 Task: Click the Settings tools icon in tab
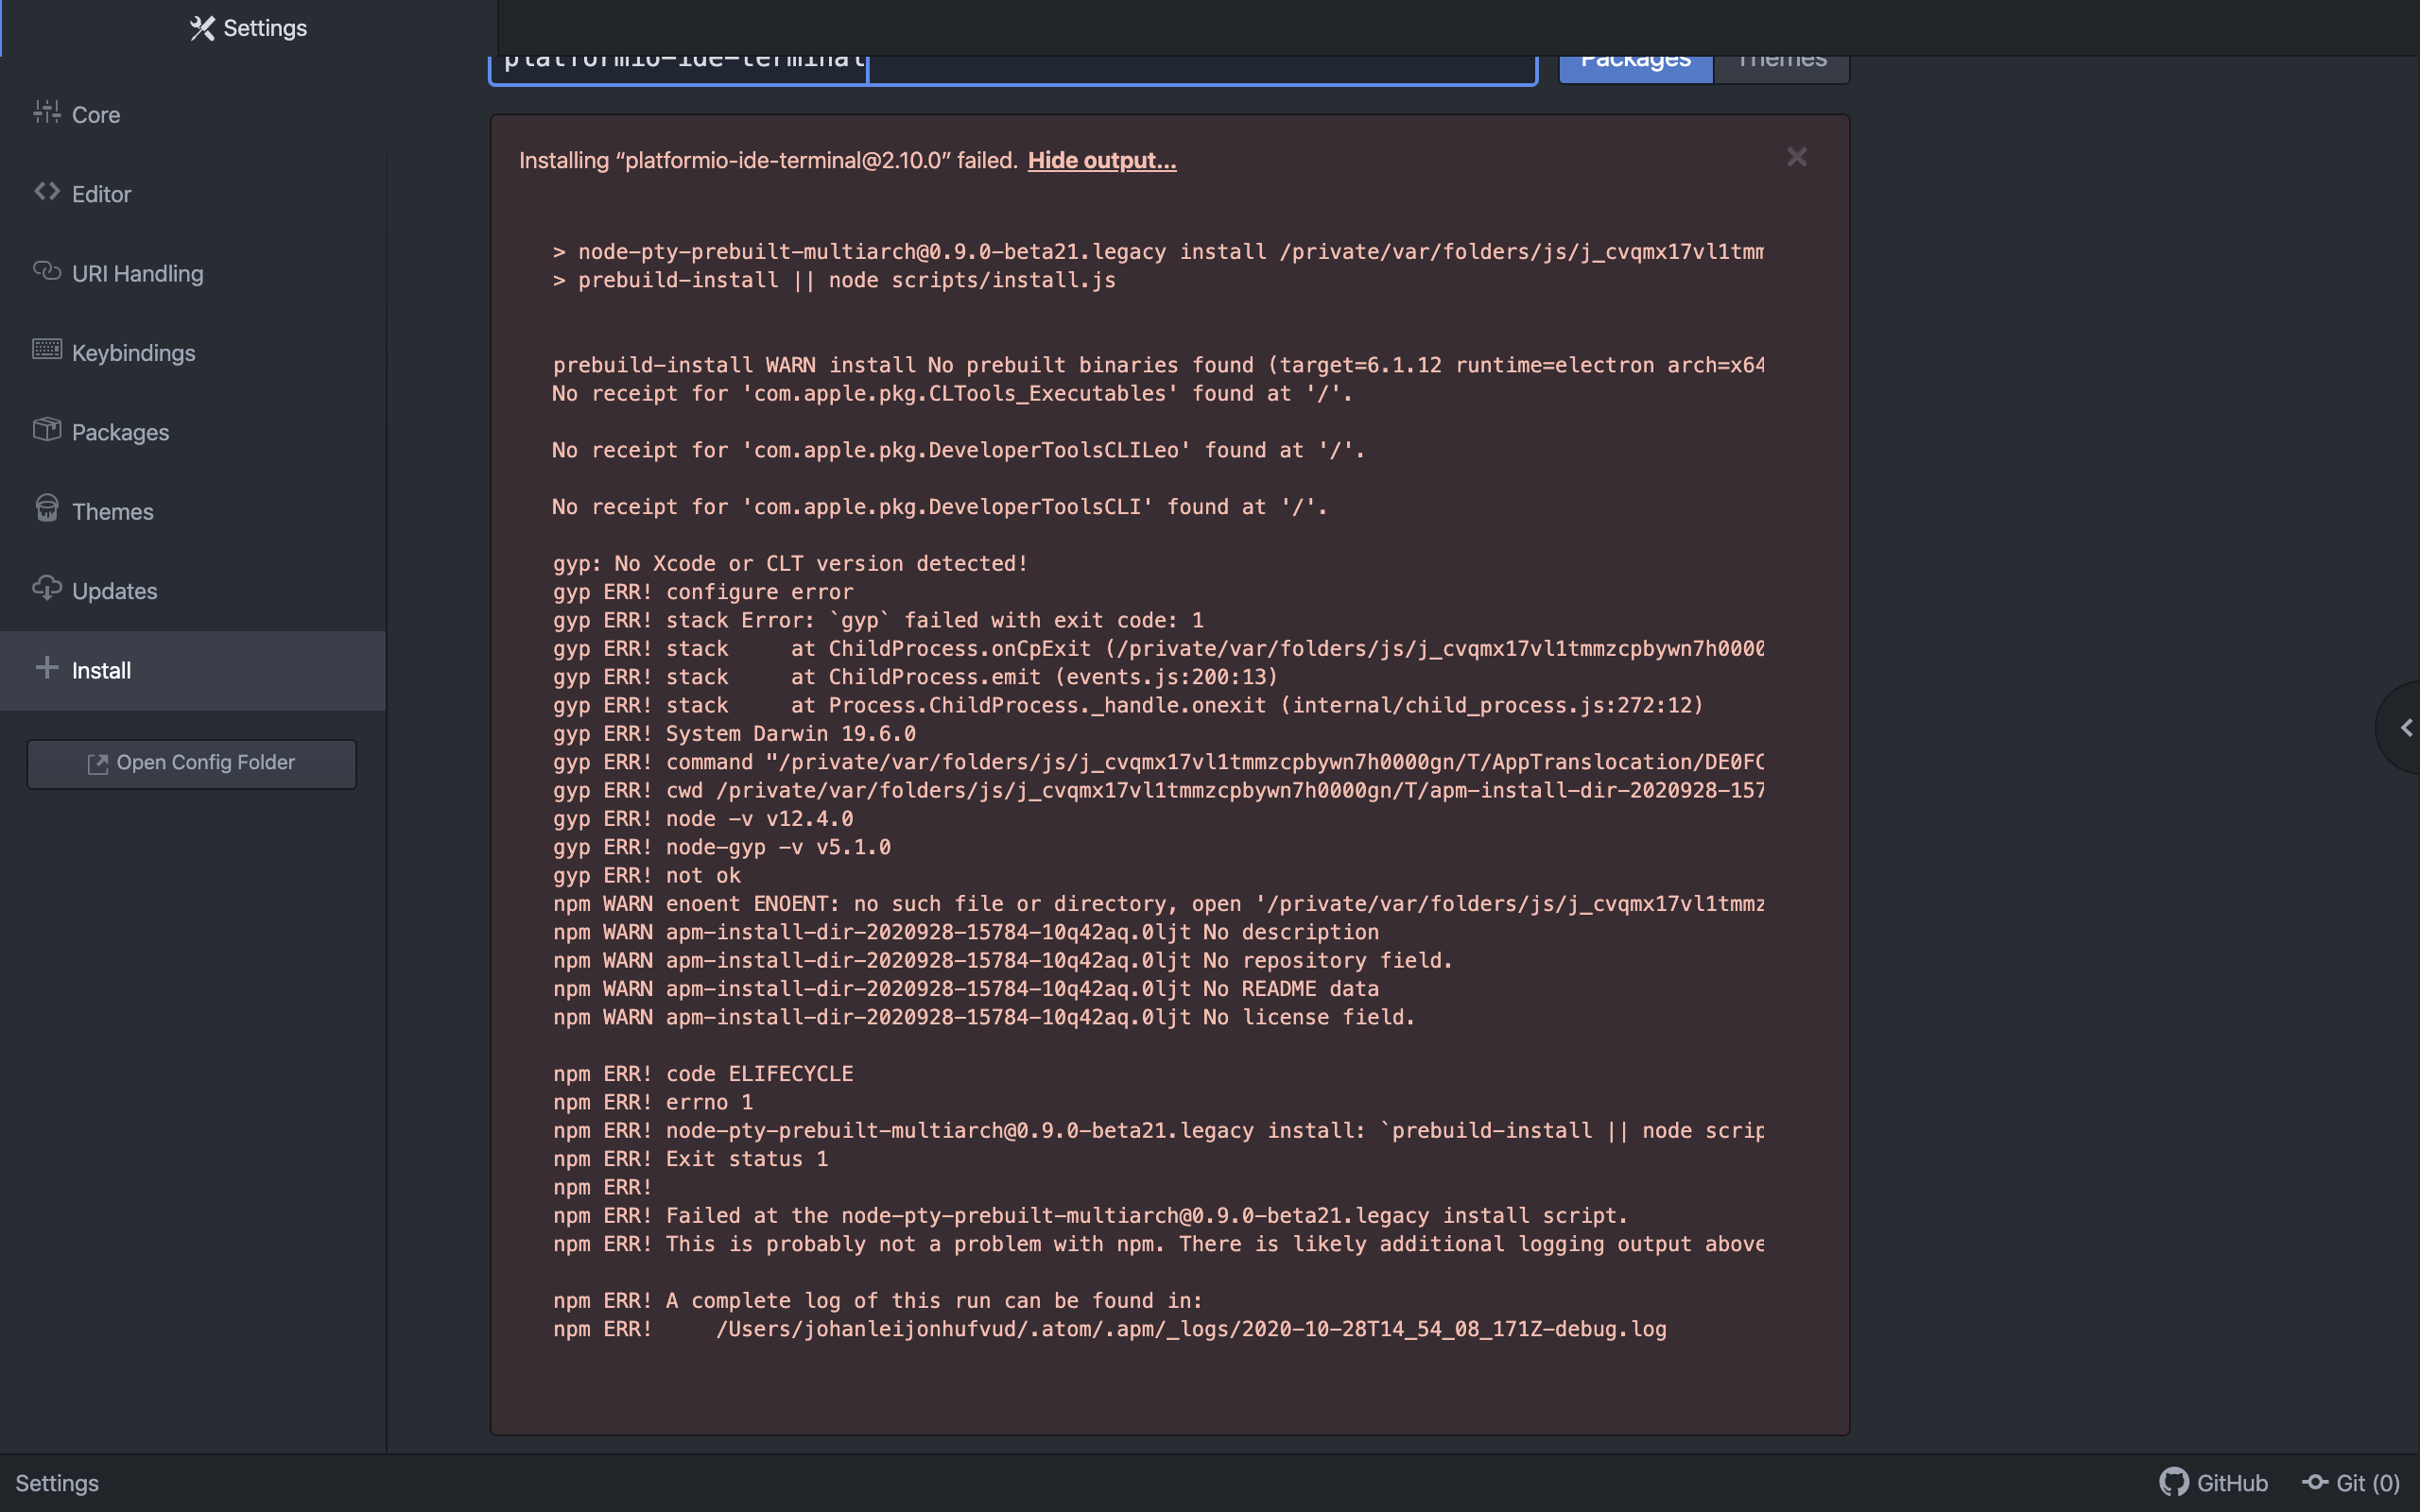coord(202,28)
